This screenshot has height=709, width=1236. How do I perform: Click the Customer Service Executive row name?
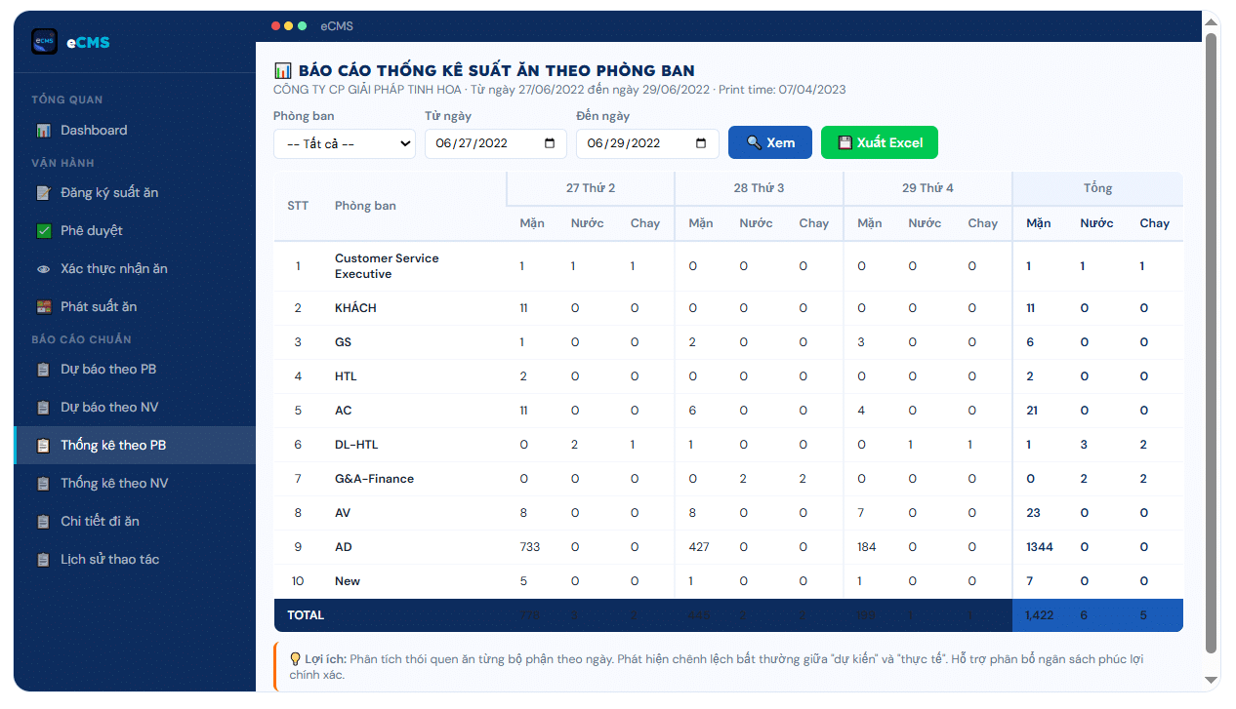387,266
